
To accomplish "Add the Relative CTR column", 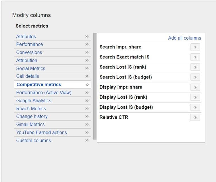I will pos(195,117).
